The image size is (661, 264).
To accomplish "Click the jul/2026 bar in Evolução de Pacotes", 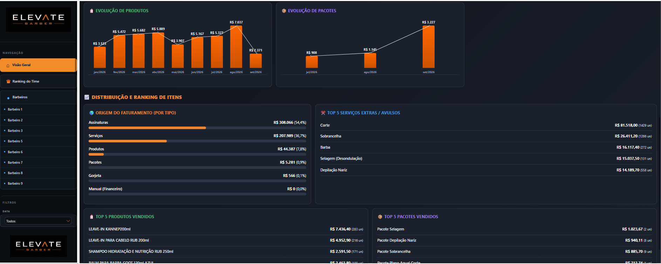I will (312, 62).
